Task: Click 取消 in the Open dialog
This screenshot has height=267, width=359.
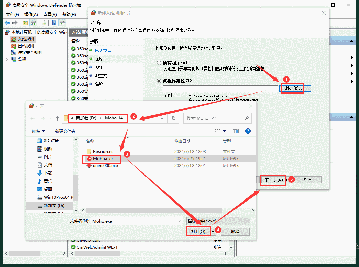Action: coord(235,231)
